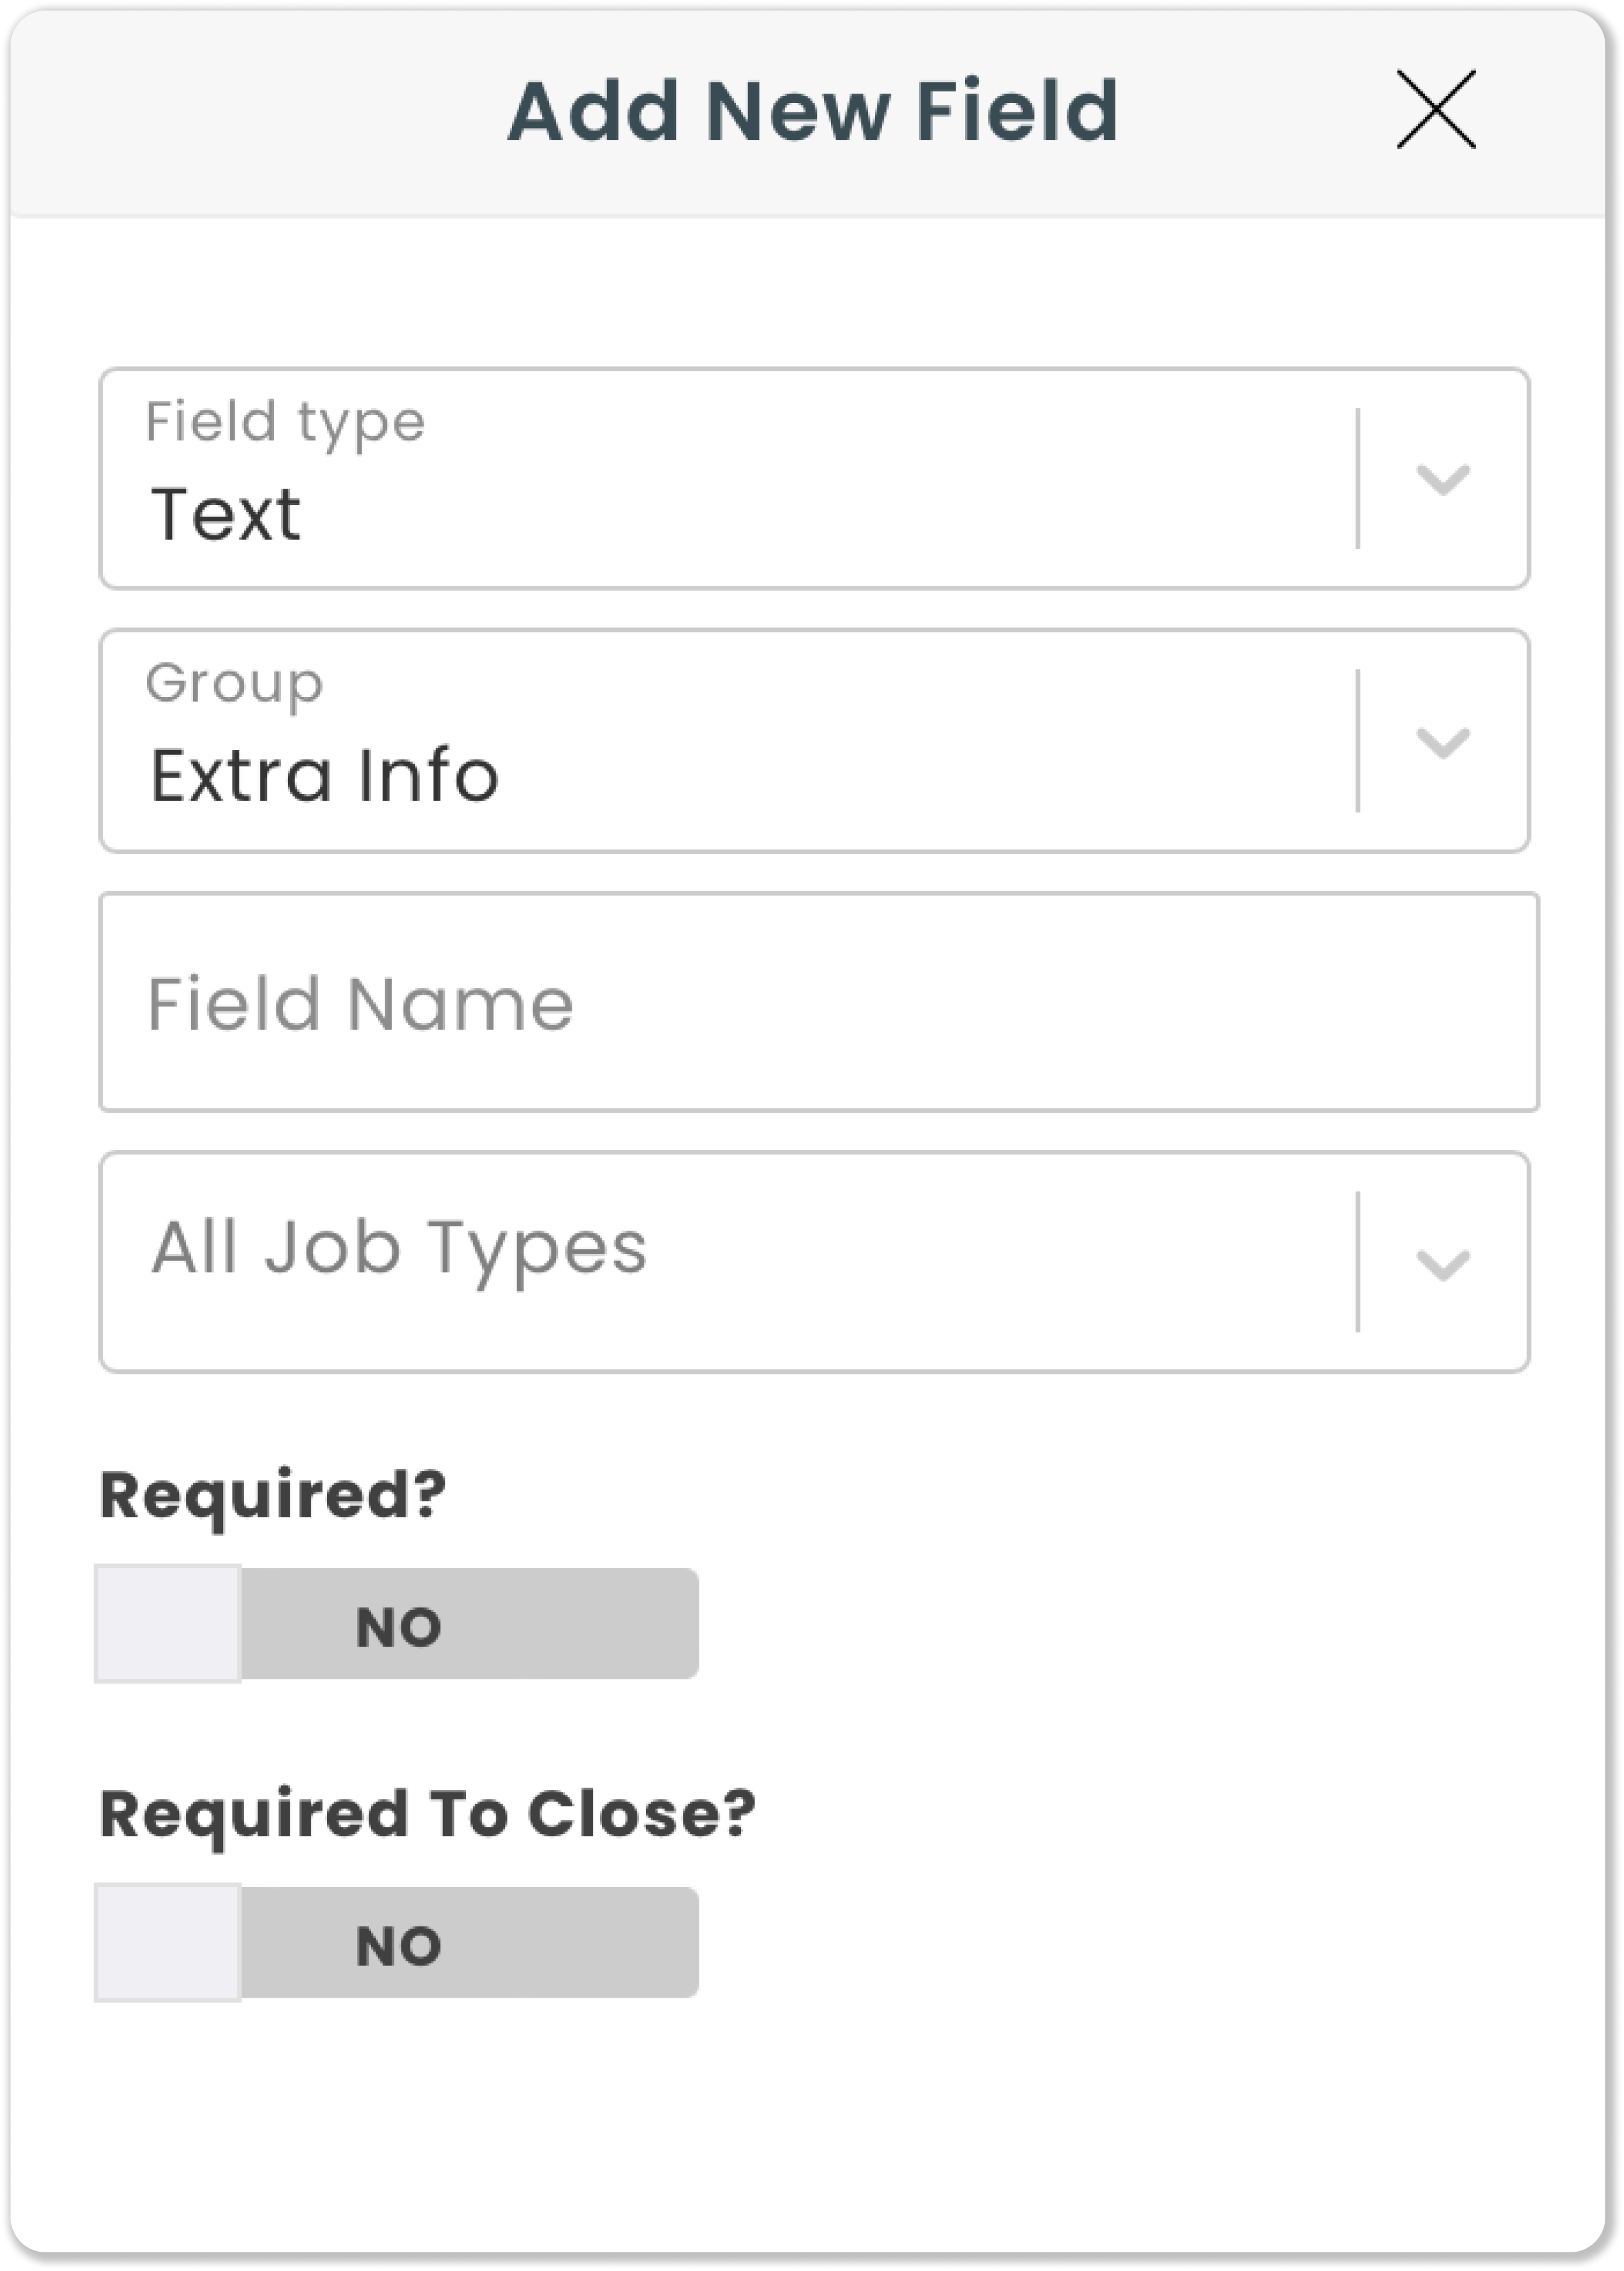Click the "Add New Field" dialog title

[812, 110]
